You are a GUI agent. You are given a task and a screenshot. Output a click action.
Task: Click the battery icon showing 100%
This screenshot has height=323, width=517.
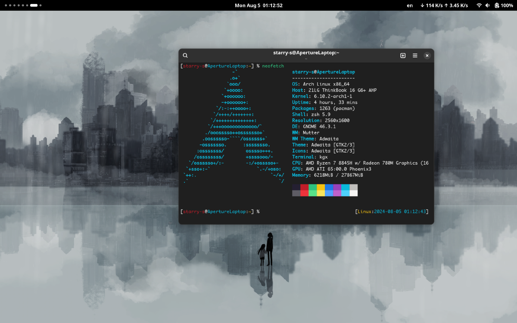(x=497, y=6)
